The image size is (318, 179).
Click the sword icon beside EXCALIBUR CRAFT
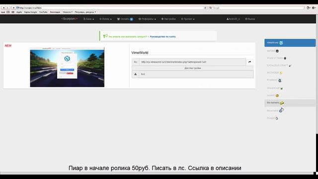point(290,66)
